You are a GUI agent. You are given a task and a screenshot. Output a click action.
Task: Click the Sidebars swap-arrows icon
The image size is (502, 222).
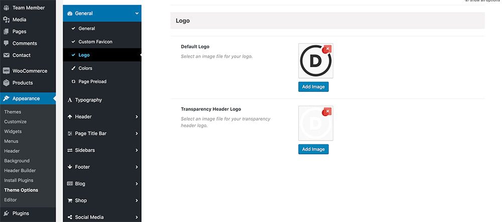[x=70, y=150]
